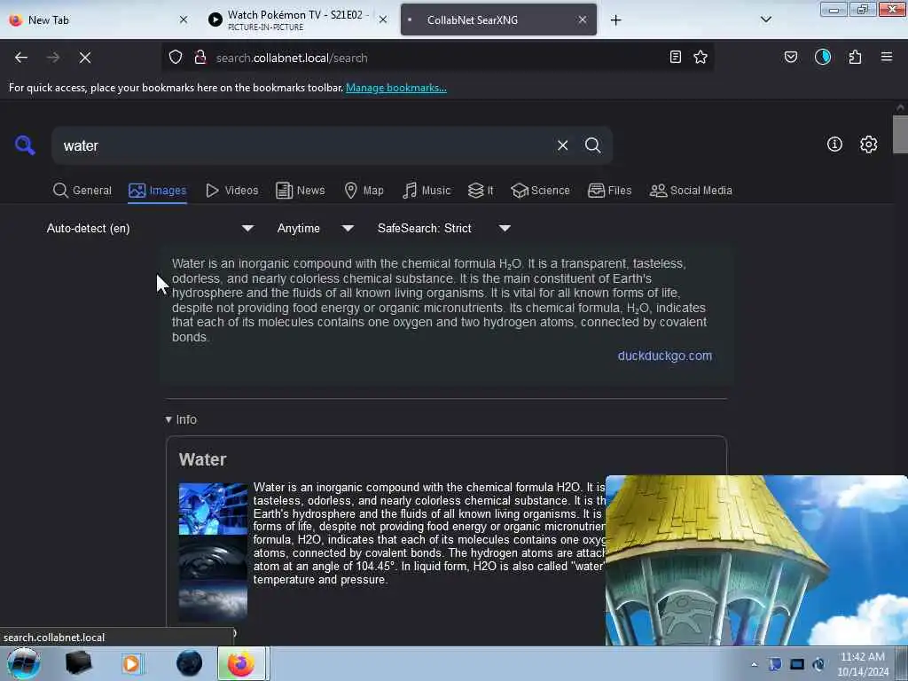Viewport: 908px width, 681px height.
Task: Open tracking protection shield icon
Action: coord(176,58)
